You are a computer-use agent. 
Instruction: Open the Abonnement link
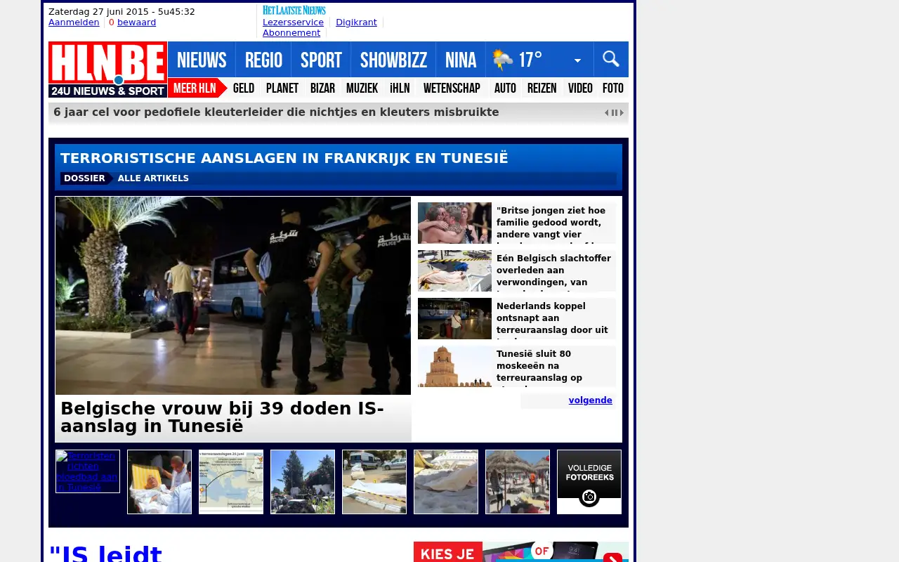(291, 33)
